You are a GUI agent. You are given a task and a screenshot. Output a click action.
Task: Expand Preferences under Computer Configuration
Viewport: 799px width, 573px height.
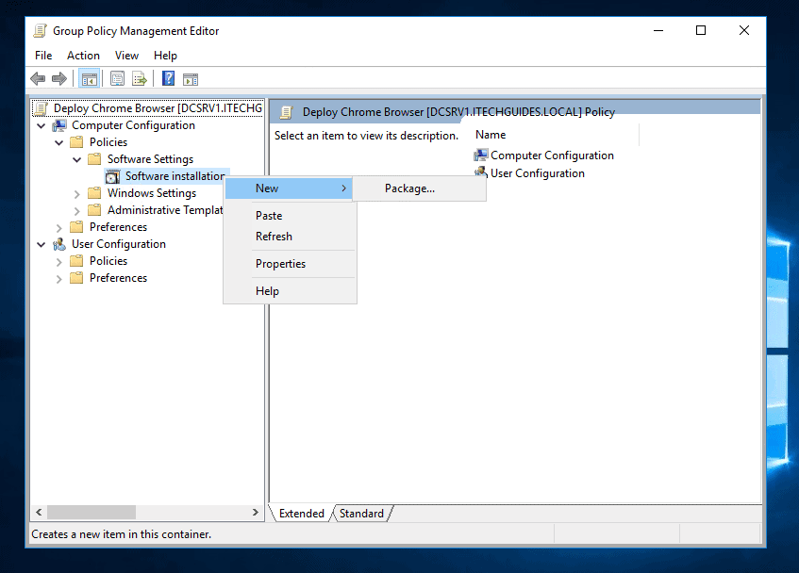pos(59,227)
